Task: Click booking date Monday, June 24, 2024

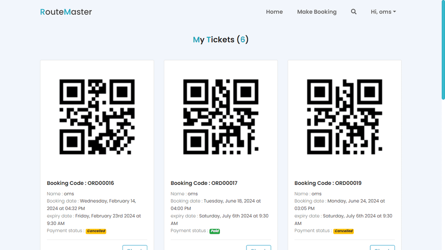Action: pos(339,205)
